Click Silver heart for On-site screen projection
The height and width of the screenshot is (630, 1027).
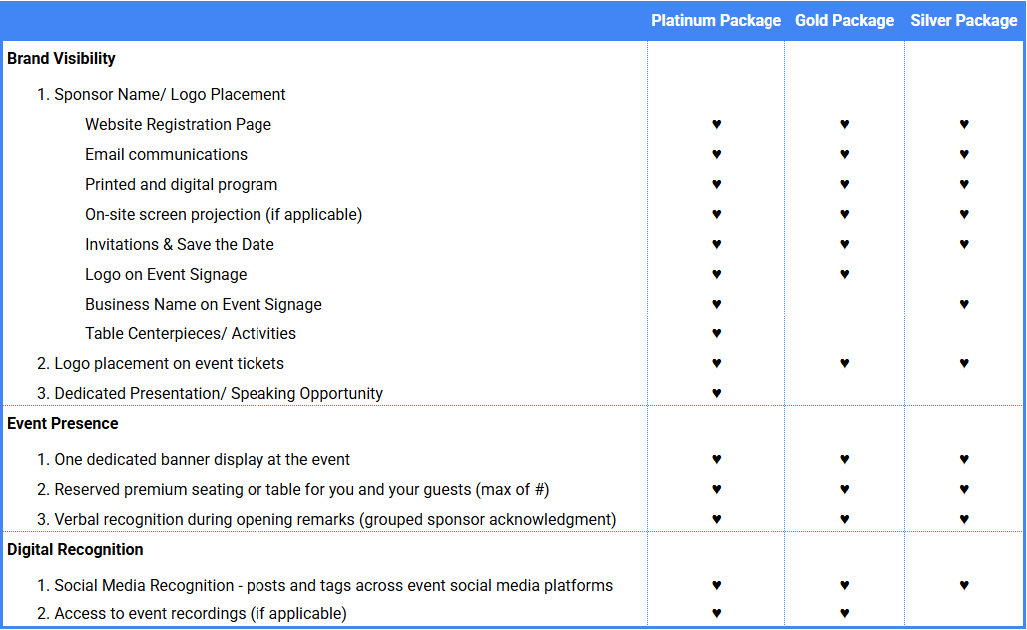(964, 214)
